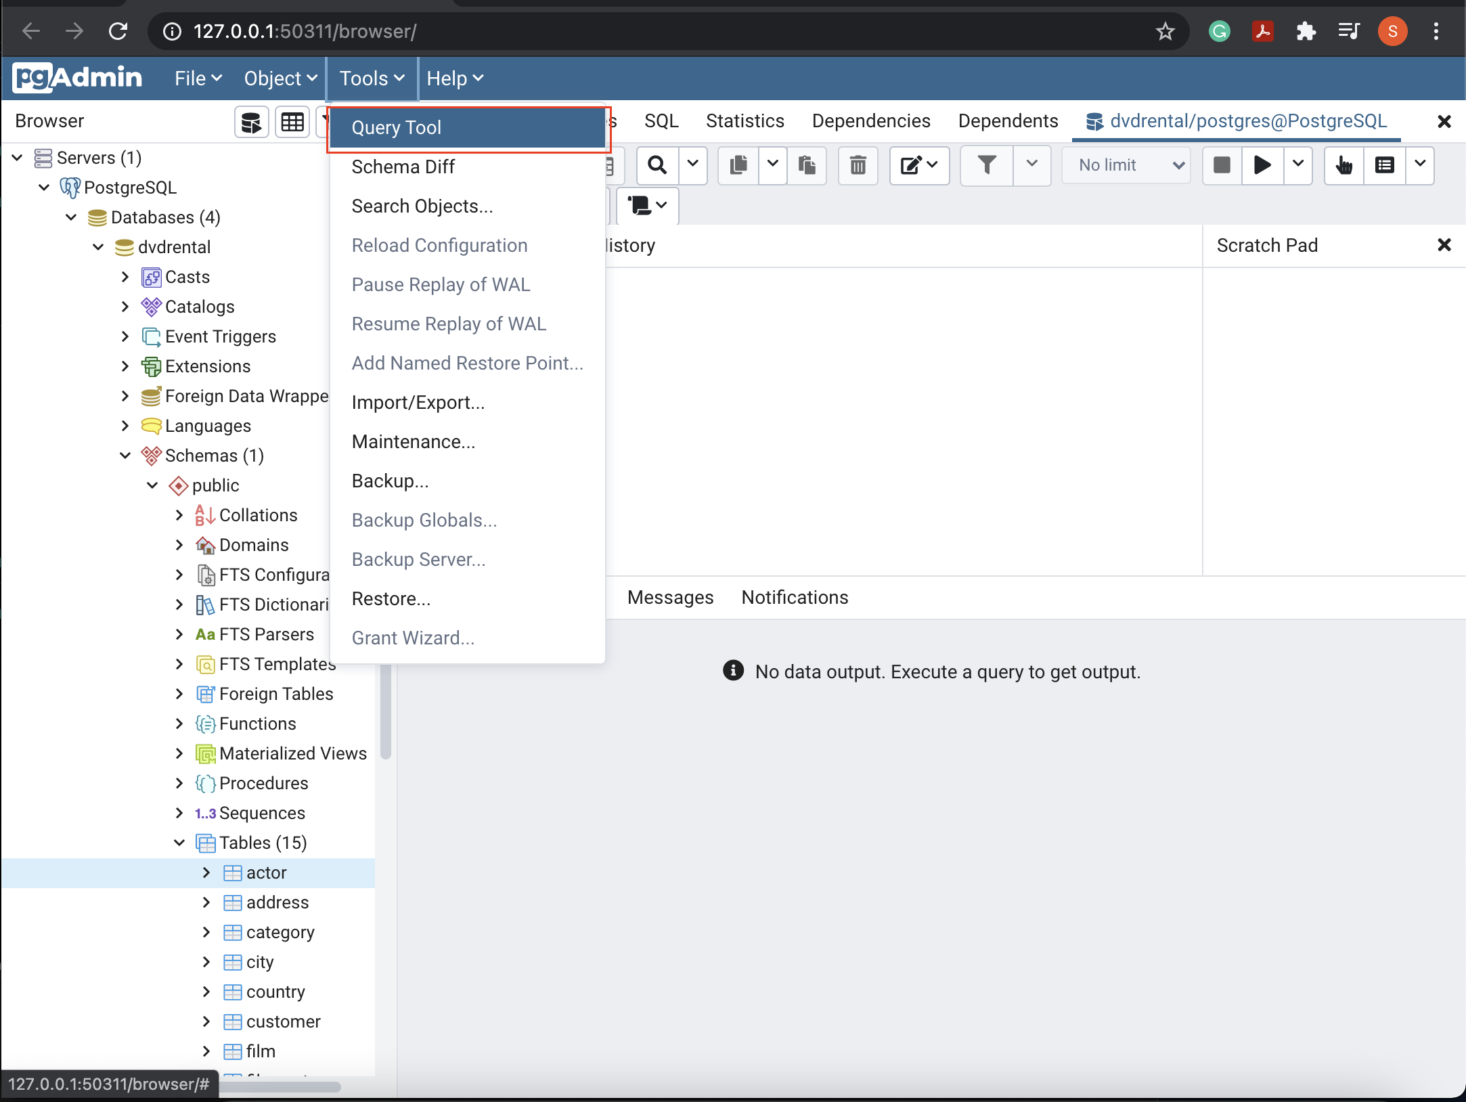Click the copy rows icon in toolbar
1466x1102 pixels.
(737, 166)
